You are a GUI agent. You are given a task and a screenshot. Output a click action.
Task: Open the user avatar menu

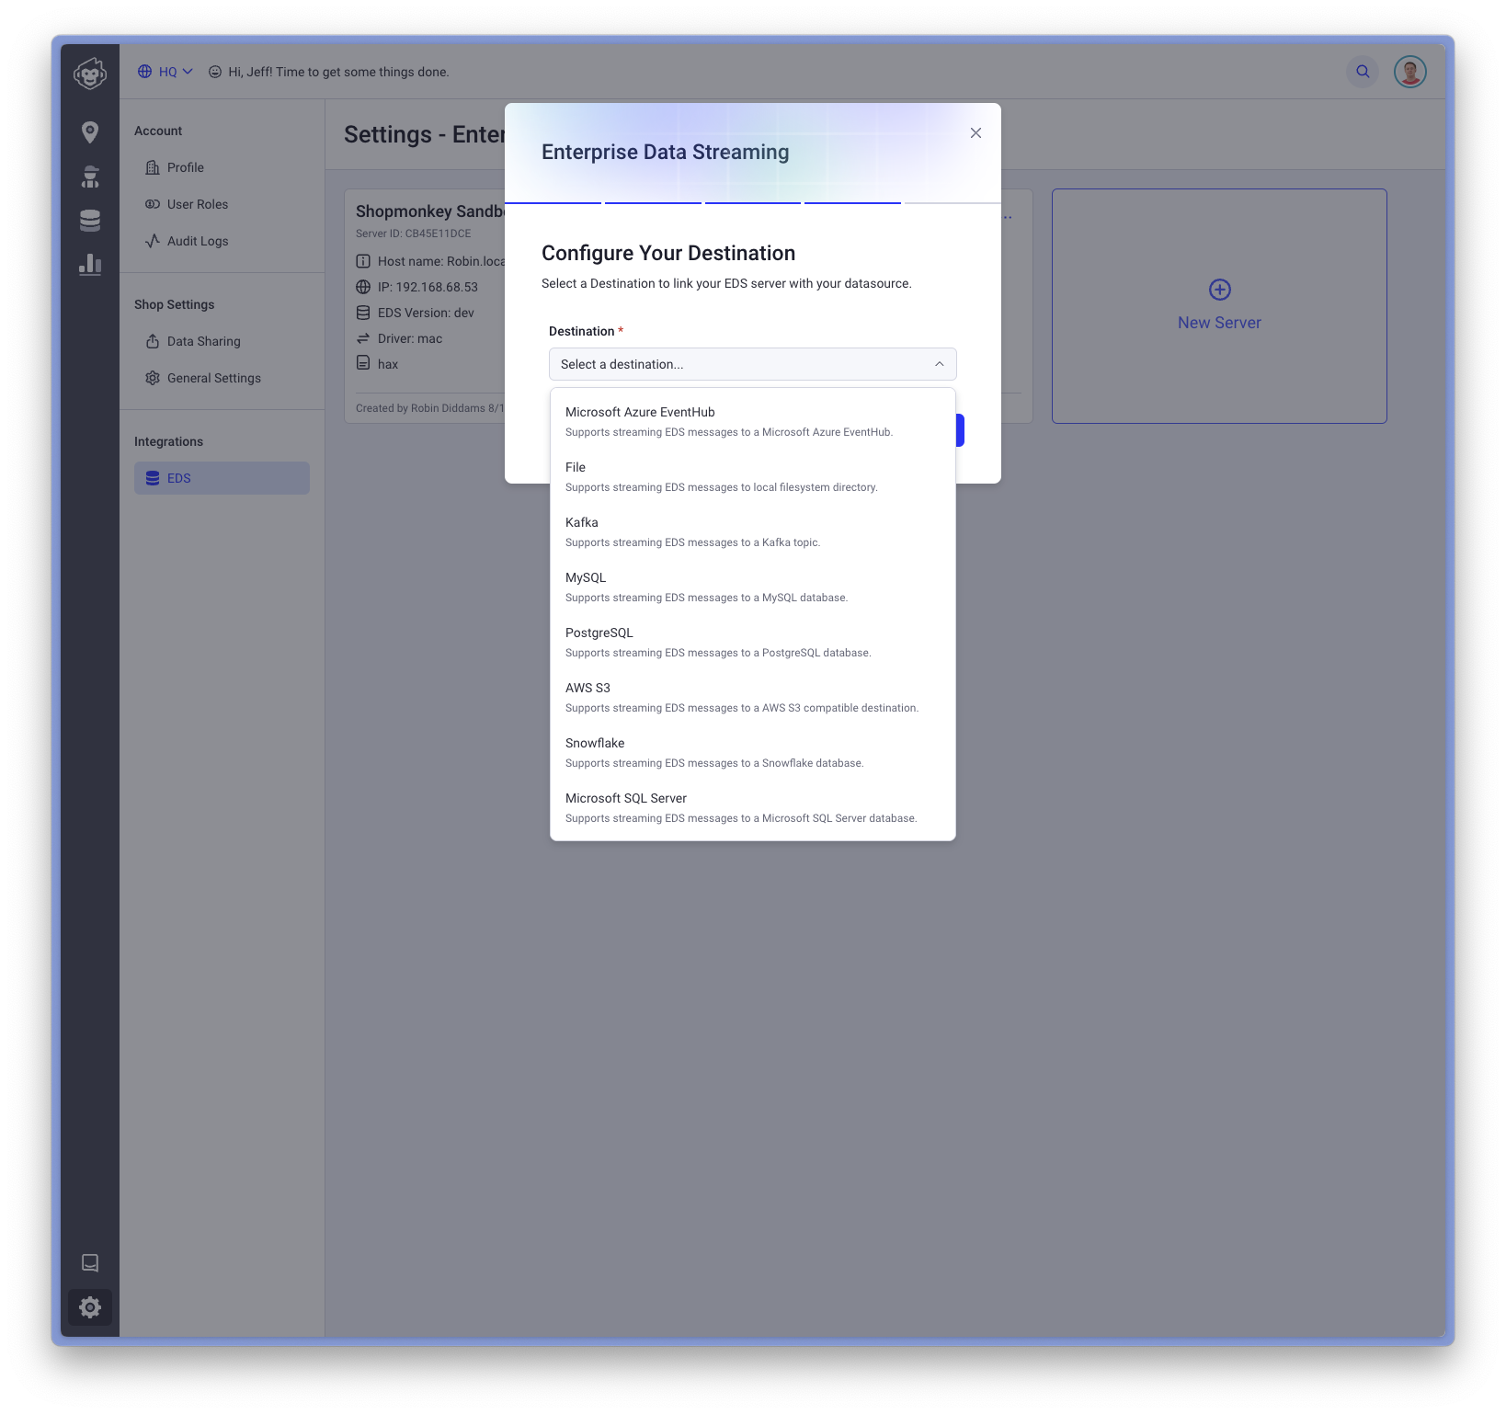coord(1409,72)
